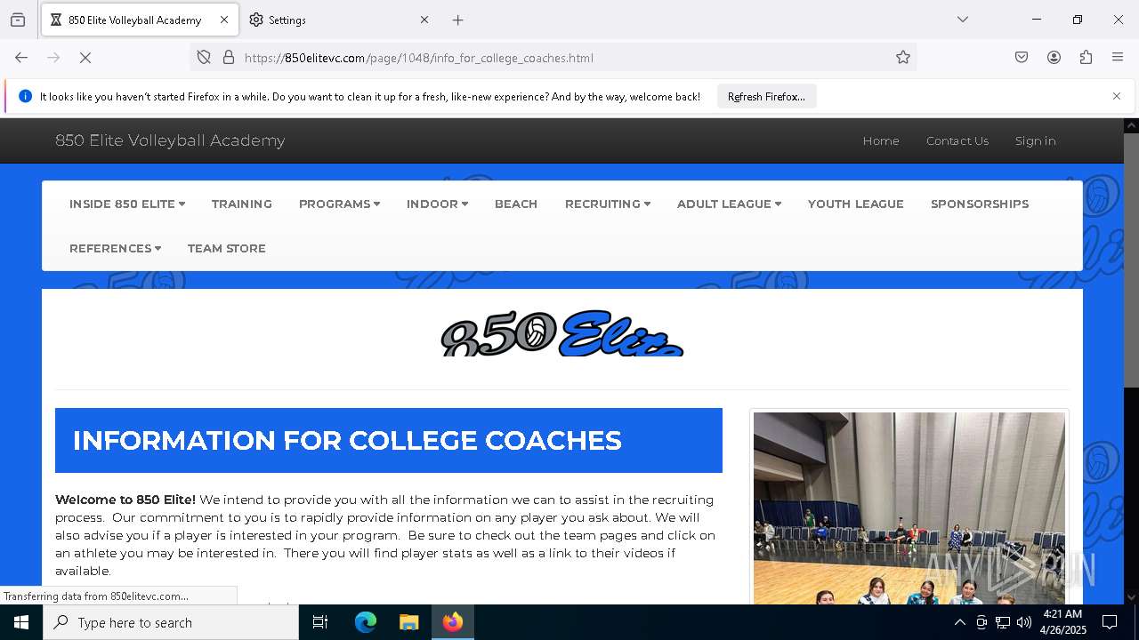Image resolution: width=1139 pixels, height=640 pixels.
Task: Open a new tab with the plus button
Action: (x=457, y=20)
